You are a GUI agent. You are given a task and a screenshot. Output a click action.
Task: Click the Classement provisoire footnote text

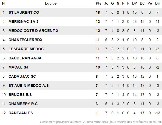101,122
